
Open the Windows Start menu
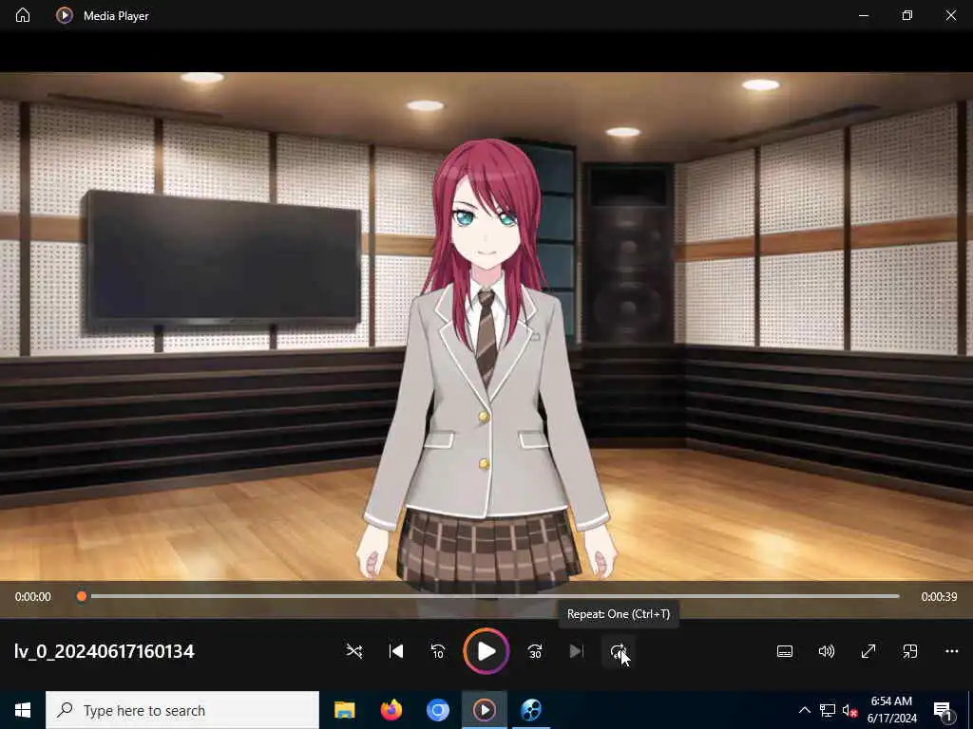(x=23, y=710)
